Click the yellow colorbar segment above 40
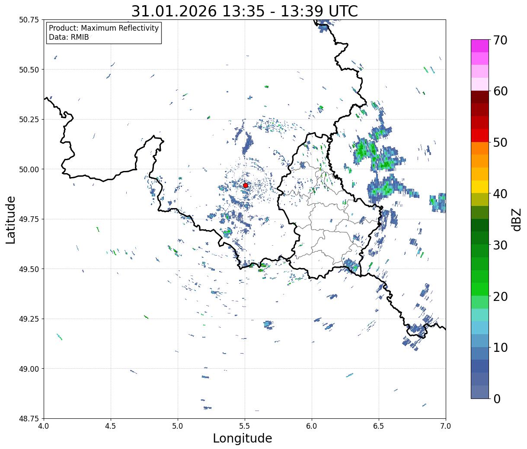Viewport: 527px width, 449px height. coord(480,187)
